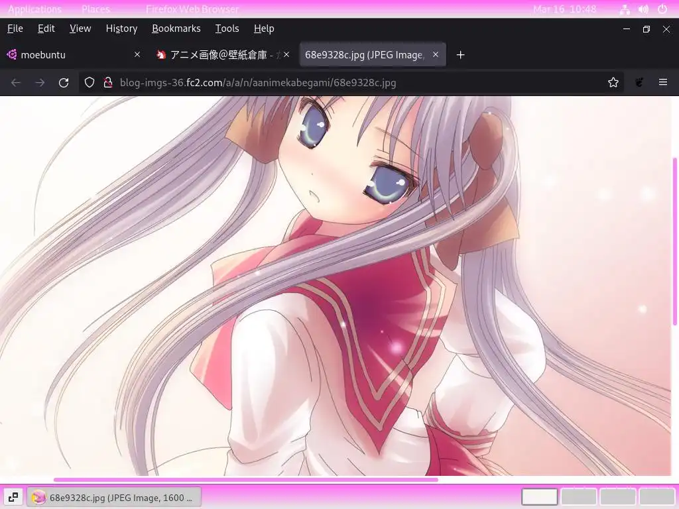
Task: View insecure connection padlock info
Action: click(108, 82)
